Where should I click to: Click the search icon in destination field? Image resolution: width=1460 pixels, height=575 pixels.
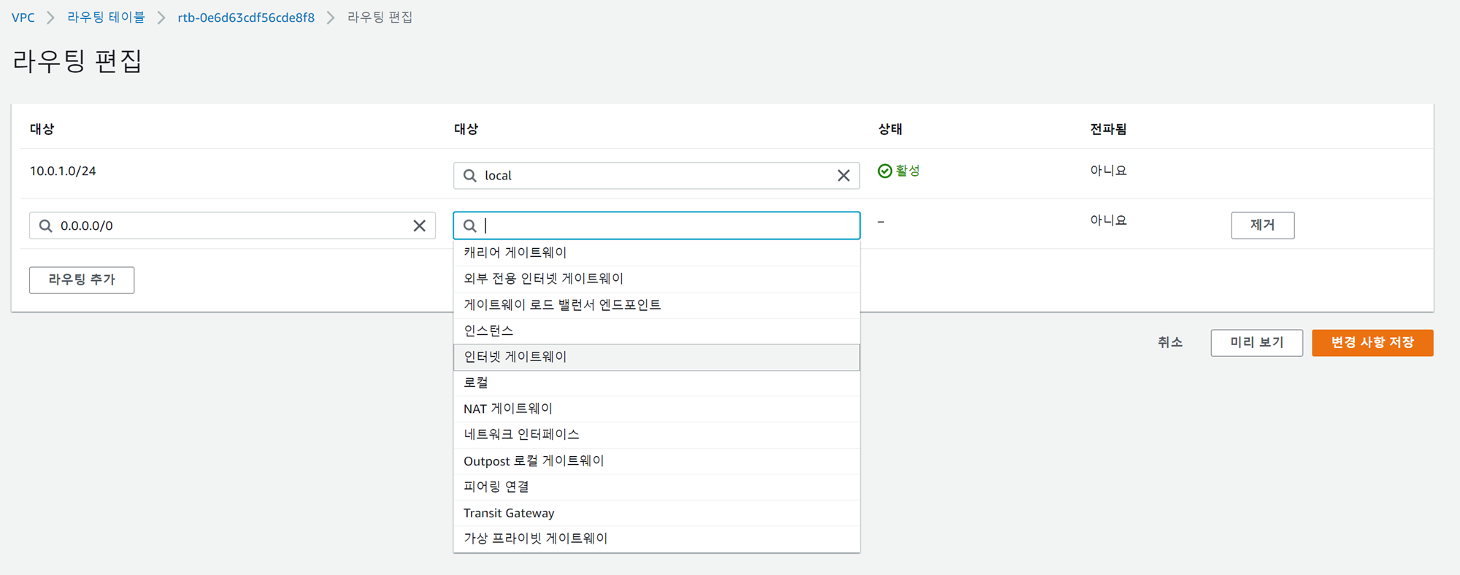pos(46,226)
